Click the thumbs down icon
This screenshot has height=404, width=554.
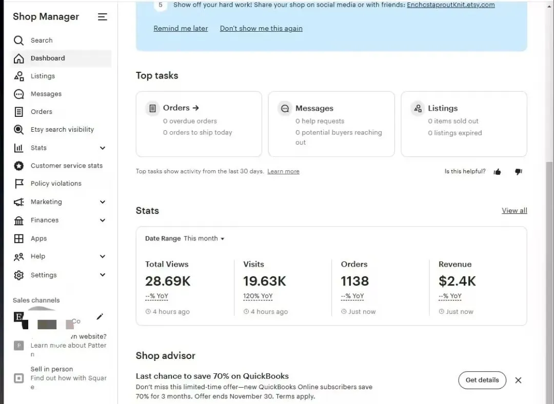coord(518,172)
